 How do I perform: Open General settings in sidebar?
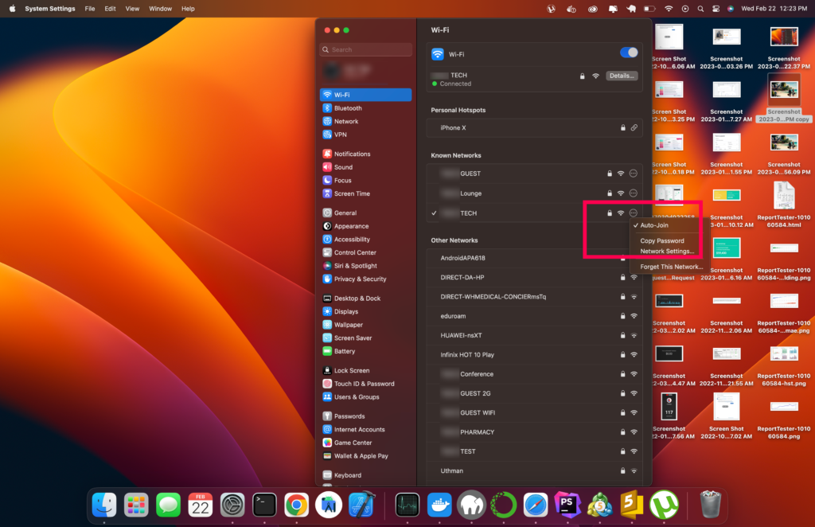(x=366, y=213)
